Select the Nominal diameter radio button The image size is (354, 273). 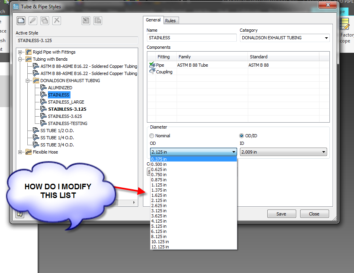pyautogui.click(x=152, y=136)
